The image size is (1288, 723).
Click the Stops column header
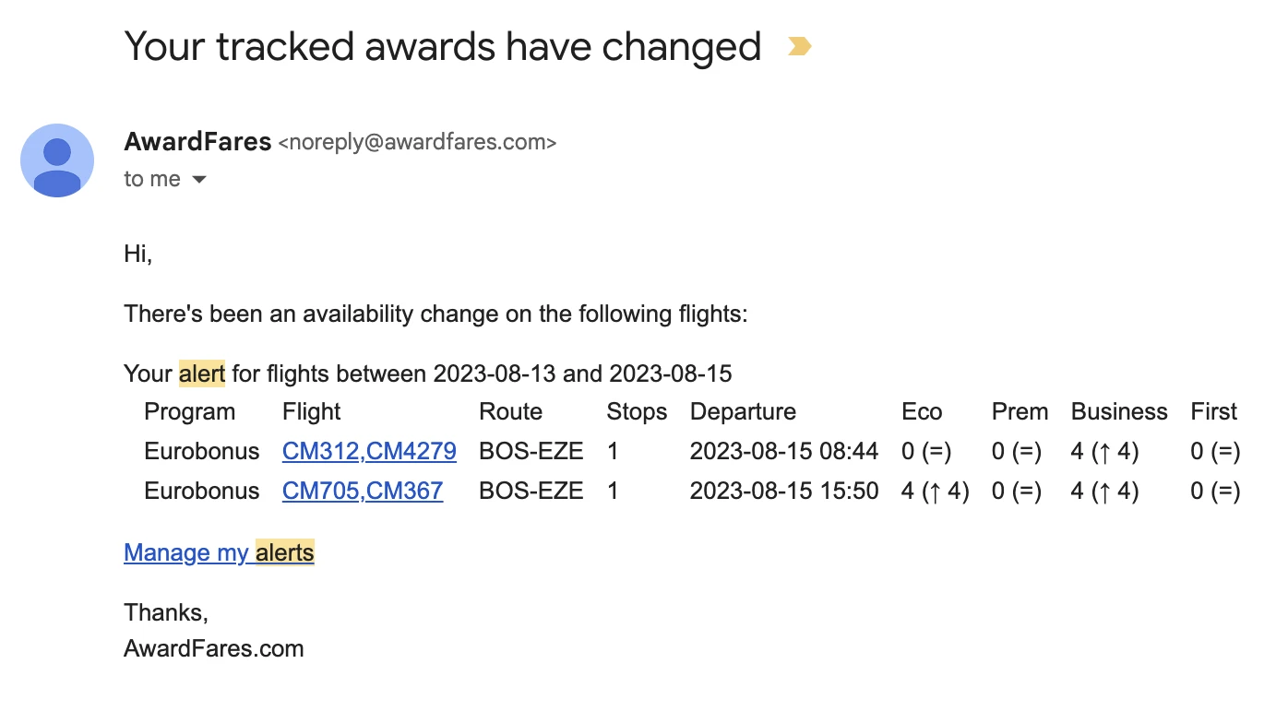tap(637, 412)
